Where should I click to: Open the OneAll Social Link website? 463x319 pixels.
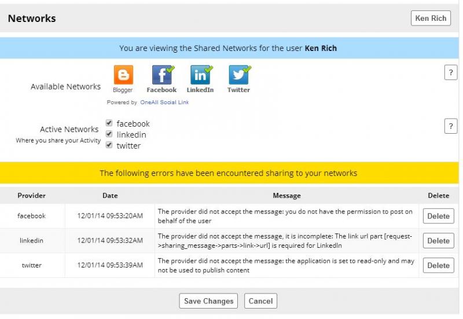(x=164, y=102)
